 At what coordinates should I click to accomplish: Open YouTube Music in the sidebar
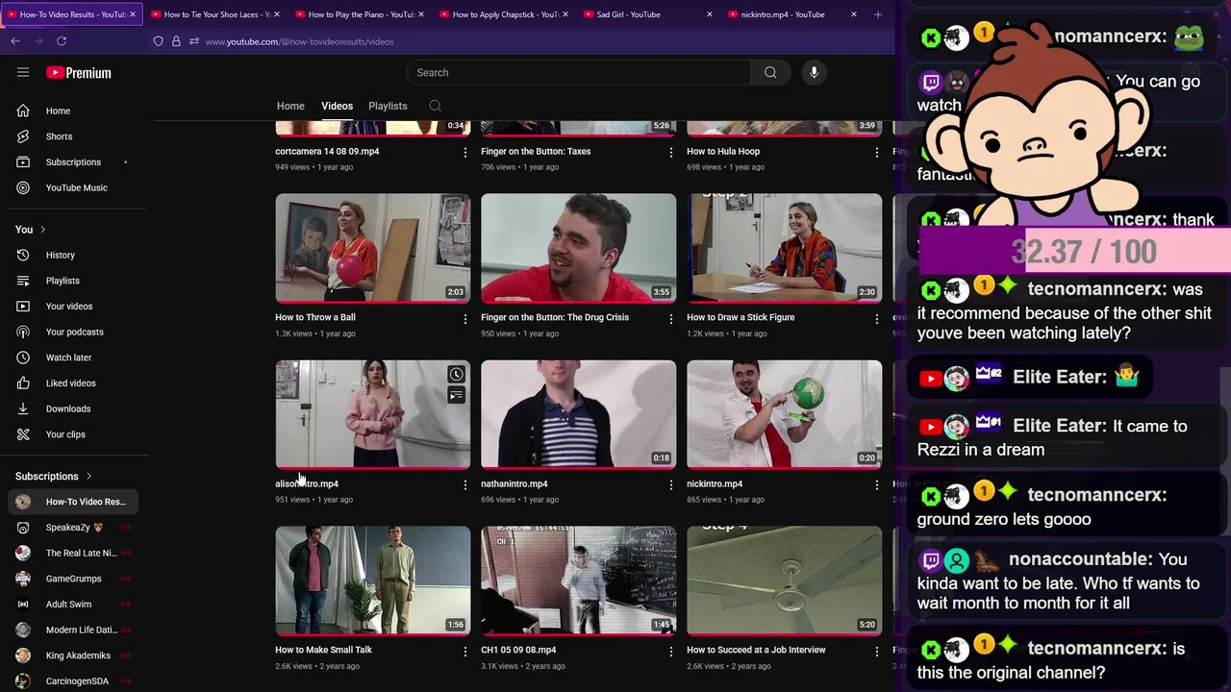coord(73,187)
